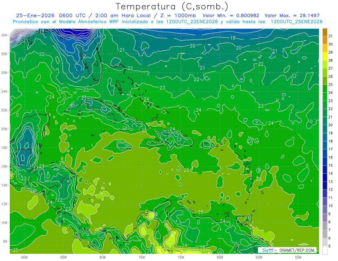Click the color scale swatch between 19 and 20
Screen dimensions: 338x261
[x=325, y=129]
